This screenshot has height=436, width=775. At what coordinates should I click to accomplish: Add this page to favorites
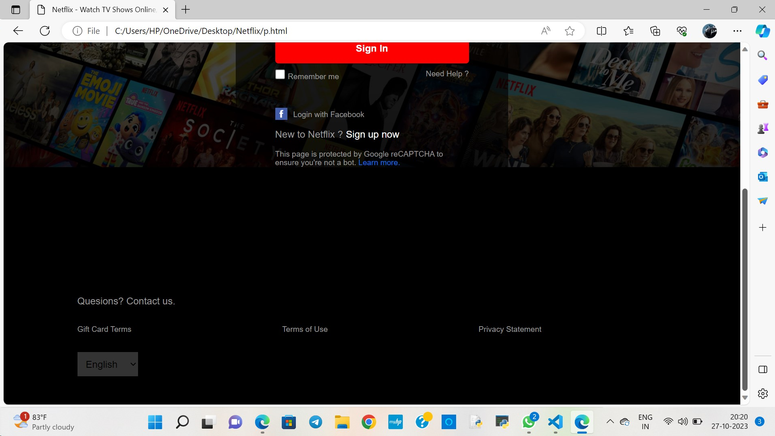570,31
